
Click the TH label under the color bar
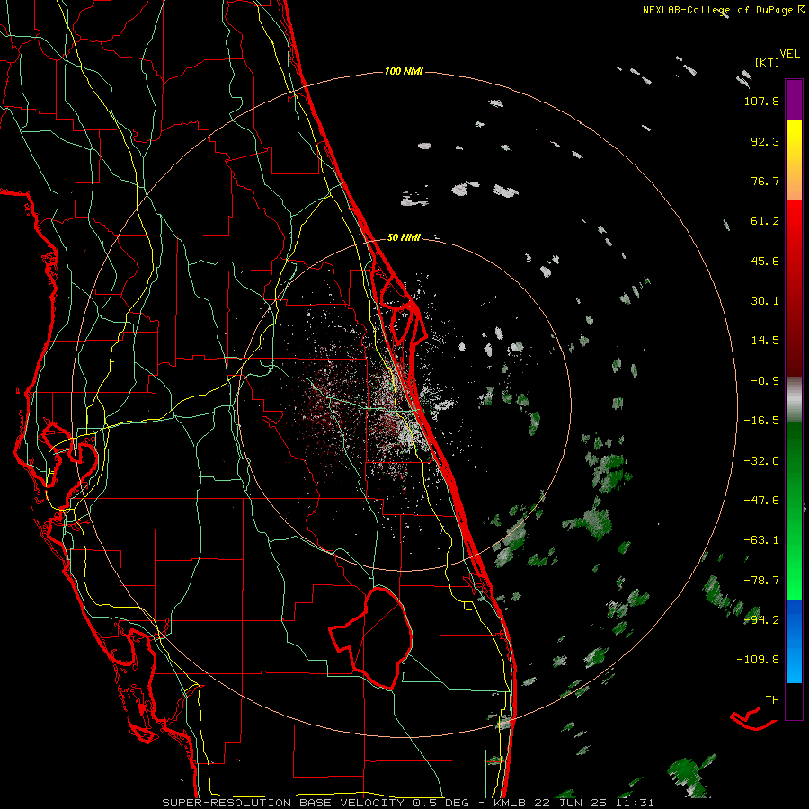(772, 700)
